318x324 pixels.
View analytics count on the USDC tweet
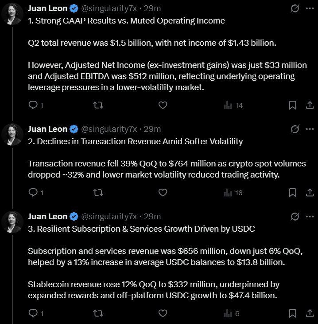pos(233,313)
